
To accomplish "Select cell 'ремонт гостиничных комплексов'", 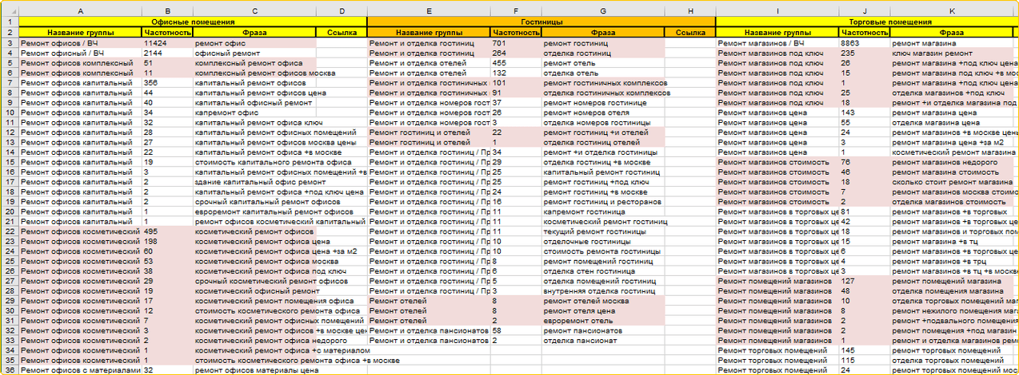I will (x=603, y=82).
